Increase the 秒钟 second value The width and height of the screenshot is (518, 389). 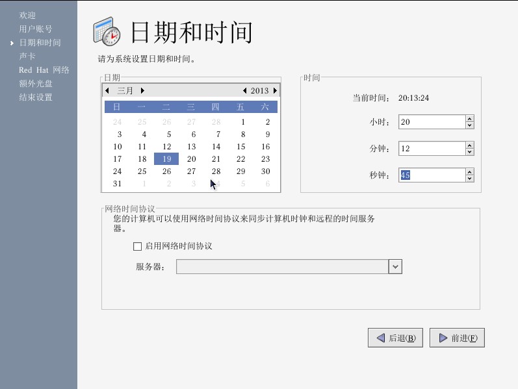[x=470, y=172]
